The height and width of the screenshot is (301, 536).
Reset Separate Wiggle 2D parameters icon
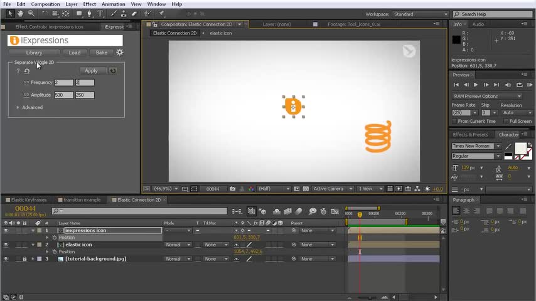coord(27,71)
